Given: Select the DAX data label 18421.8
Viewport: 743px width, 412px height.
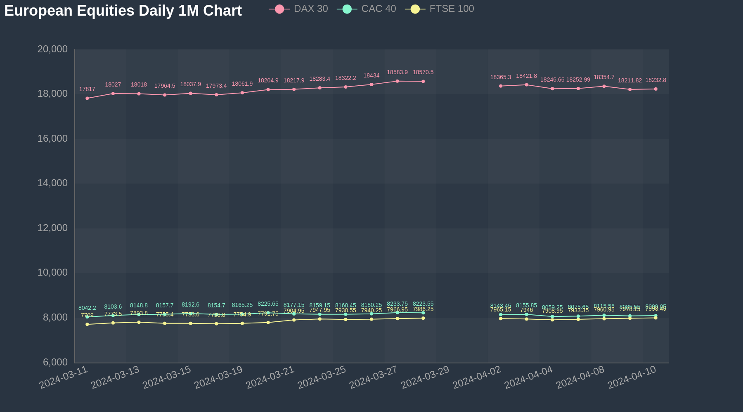Looking at the screenshot, I should click(527, 76).
